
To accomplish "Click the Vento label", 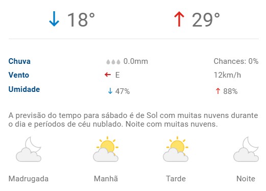I will coord(19,75).
